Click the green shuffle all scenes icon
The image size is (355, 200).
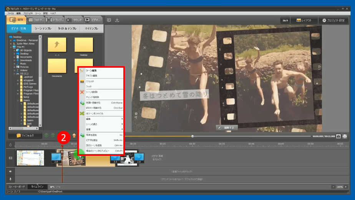click(82, 113)
